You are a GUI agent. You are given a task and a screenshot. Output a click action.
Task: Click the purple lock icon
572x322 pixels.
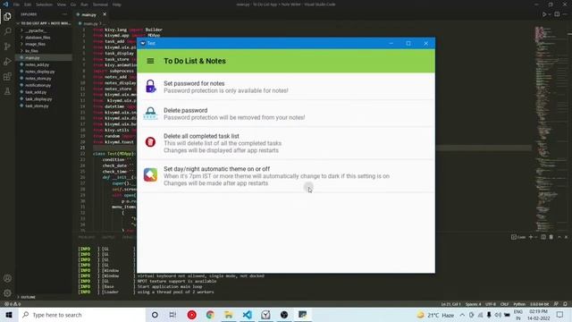(x=150, y=87)
